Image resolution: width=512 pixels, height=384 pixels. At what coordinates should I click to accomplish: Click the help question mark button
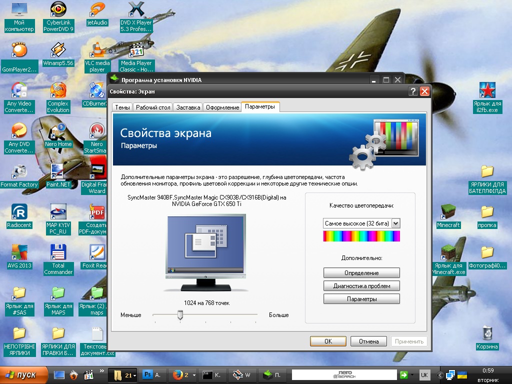(413, 91)
